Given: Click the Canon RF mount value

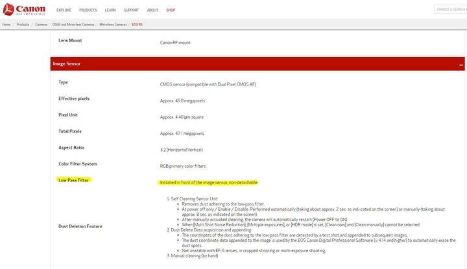Looking at the screenshot, I should [175, 43].
